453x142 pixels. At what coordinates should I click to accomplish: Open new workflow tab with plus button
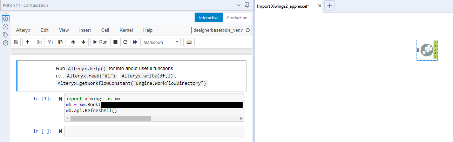[330, 6]
